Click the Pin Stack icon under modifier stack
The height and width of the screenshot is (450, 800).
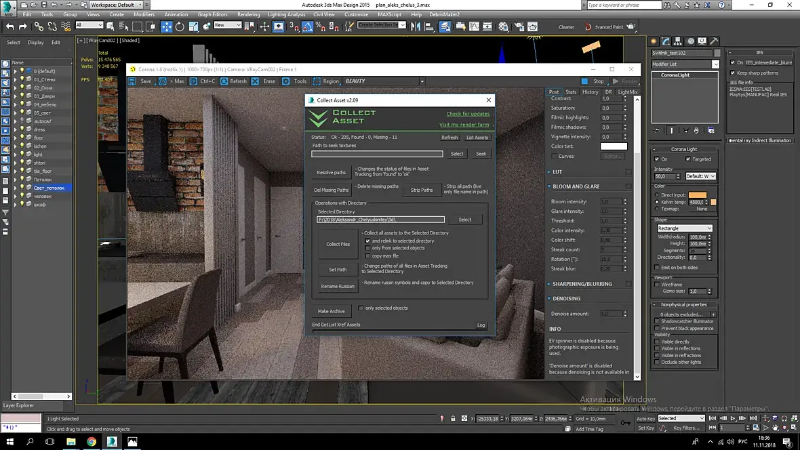tap(656, 130)
